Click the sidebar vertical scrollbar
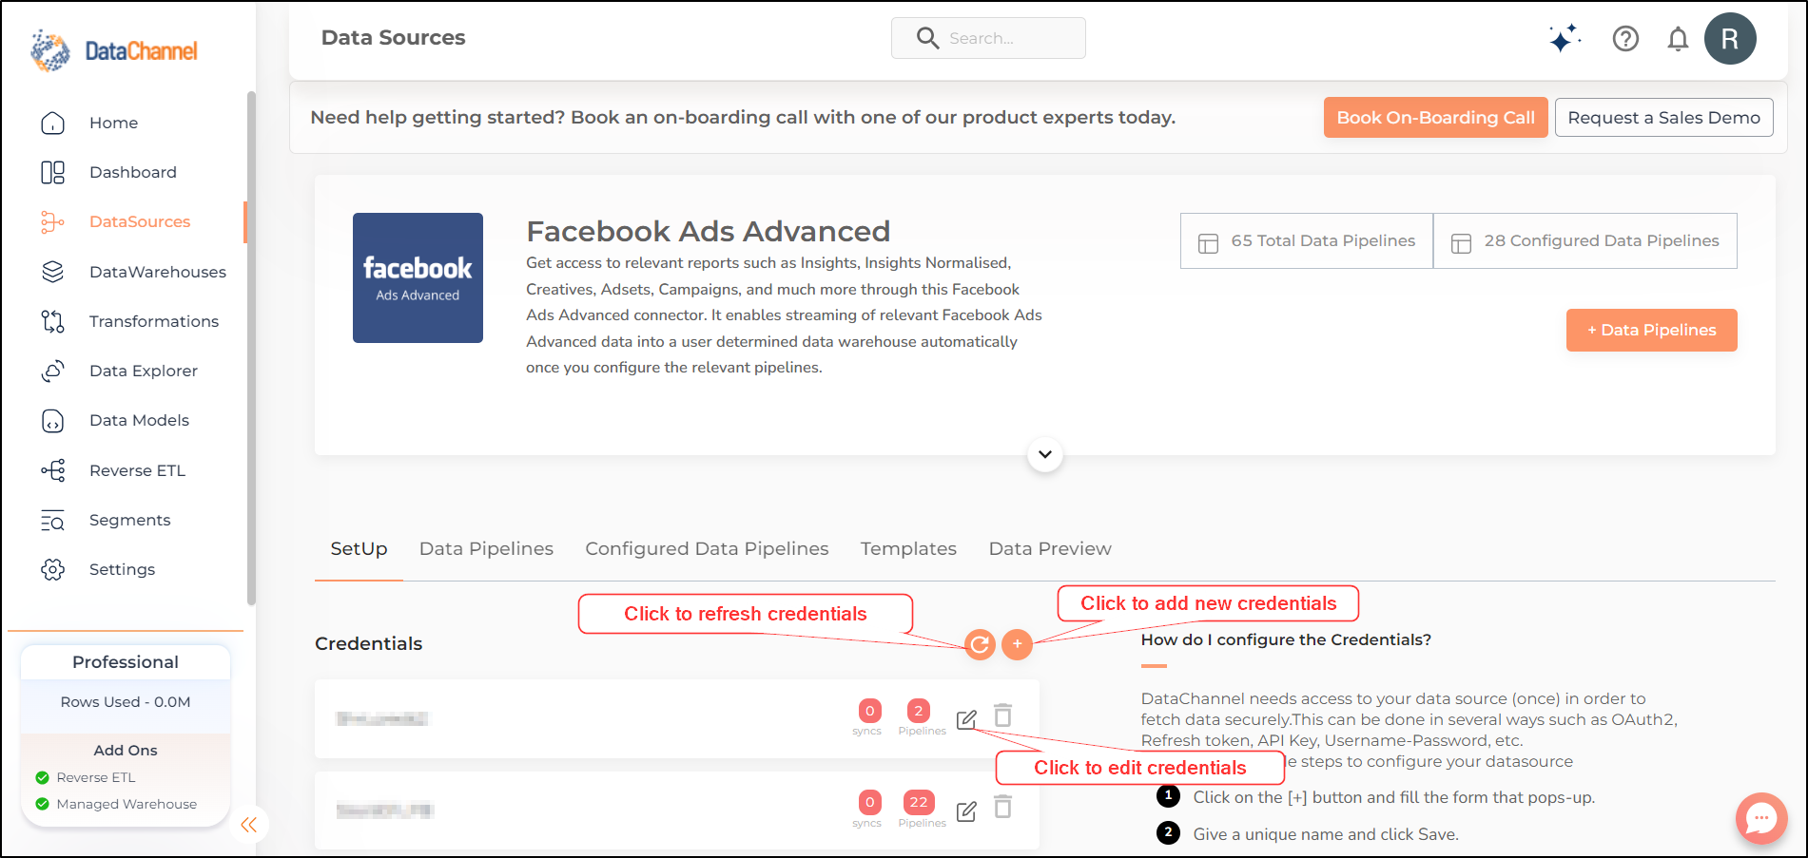Screen dimensions: 1808x858 click(251, 348)
